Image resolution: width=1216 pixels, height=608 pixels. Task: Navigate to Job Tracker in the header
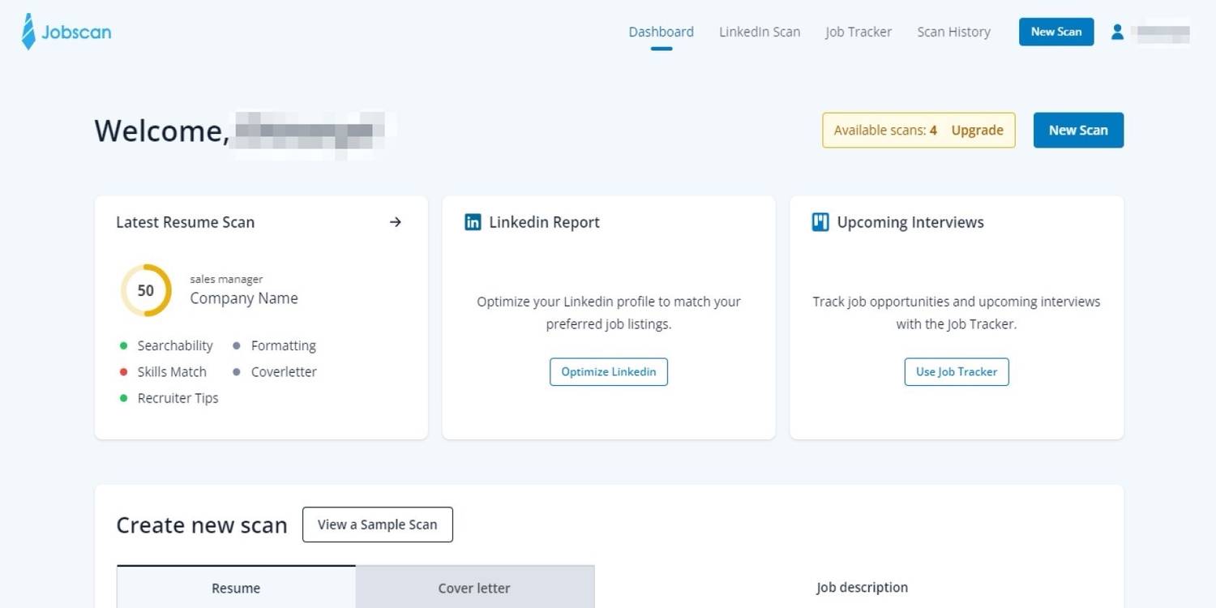pyautogui.click(x=858, y=32)
